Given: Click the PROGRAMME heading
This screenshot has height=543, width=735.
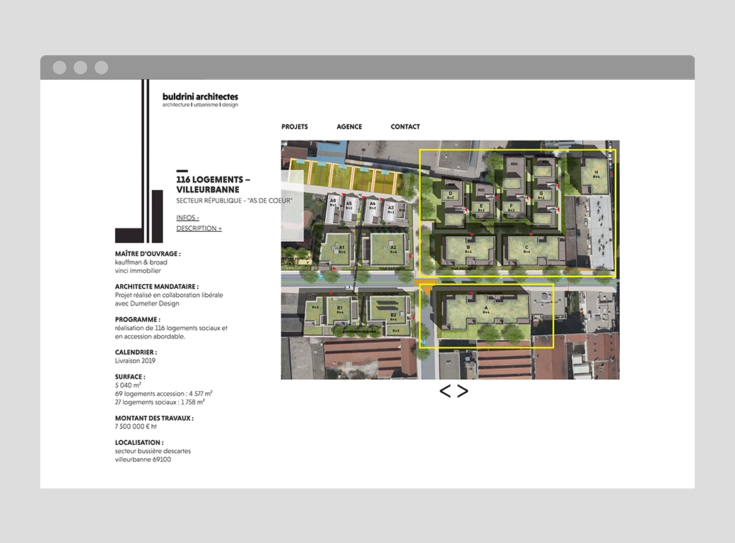Looking at the screenshot, I should coord(137,320).
